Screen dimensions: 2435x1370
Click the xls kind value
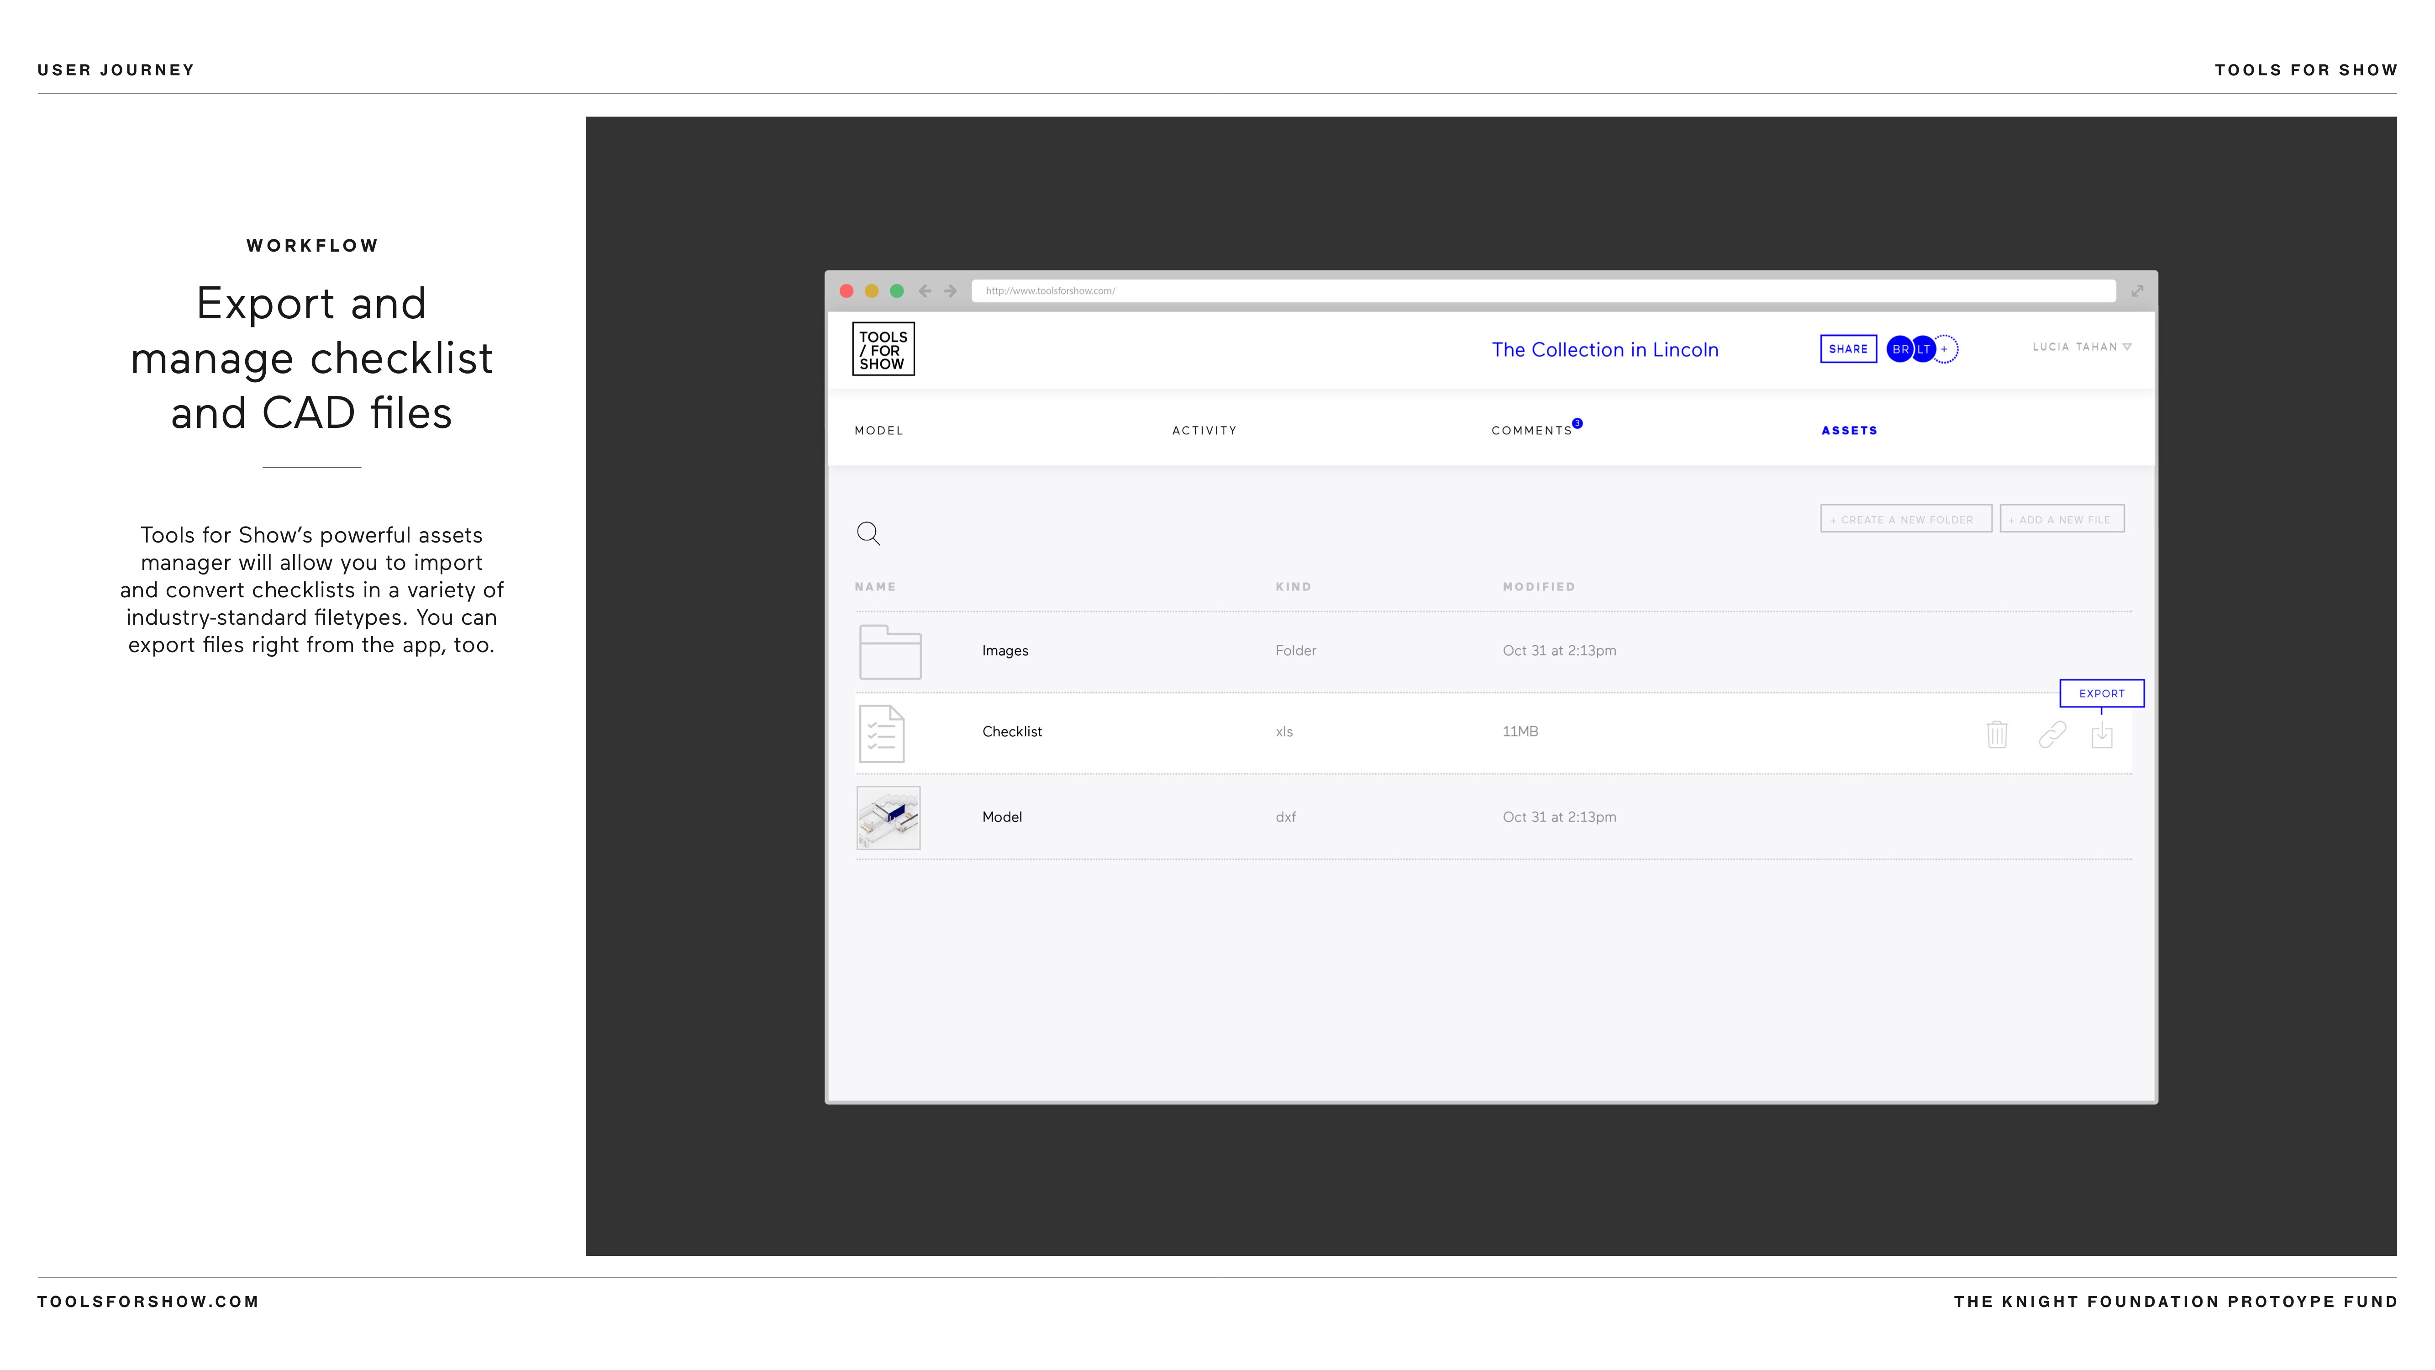1283,732
